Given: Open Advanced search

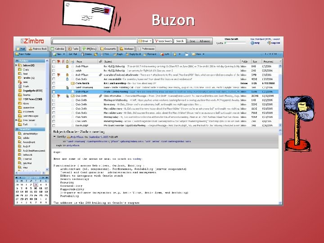Looking at the screenshot, I should (x=205, y=41).
